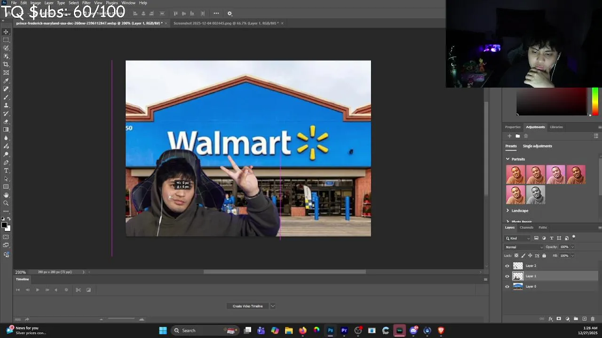
Task: Open News for you widget
Action: point(27,330)
